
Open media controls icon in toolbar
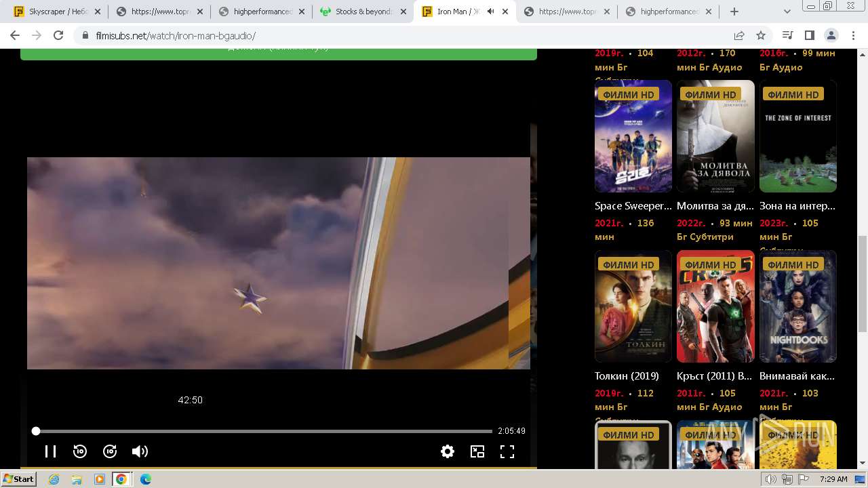pyautogui.click(x=787, y=35)
